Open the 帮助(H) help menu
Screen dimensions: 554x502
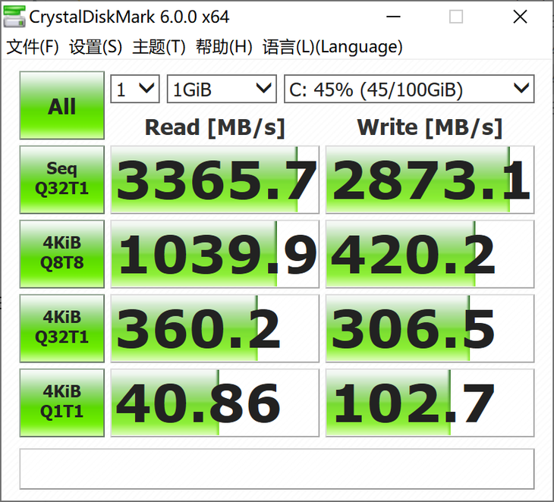tap(224, 47)
